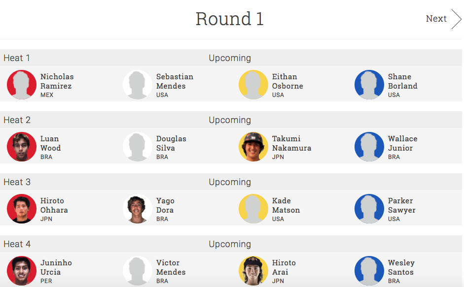Open Luan Wood's profile photo

[x=22, y=147]
